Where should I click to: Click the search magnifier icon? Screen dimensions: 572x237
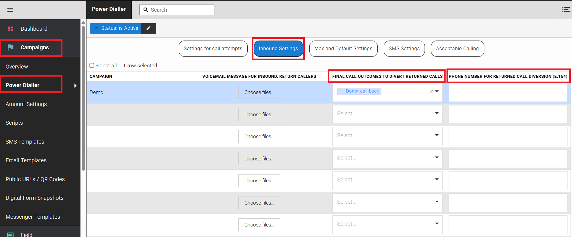click(x=146, y=10)
